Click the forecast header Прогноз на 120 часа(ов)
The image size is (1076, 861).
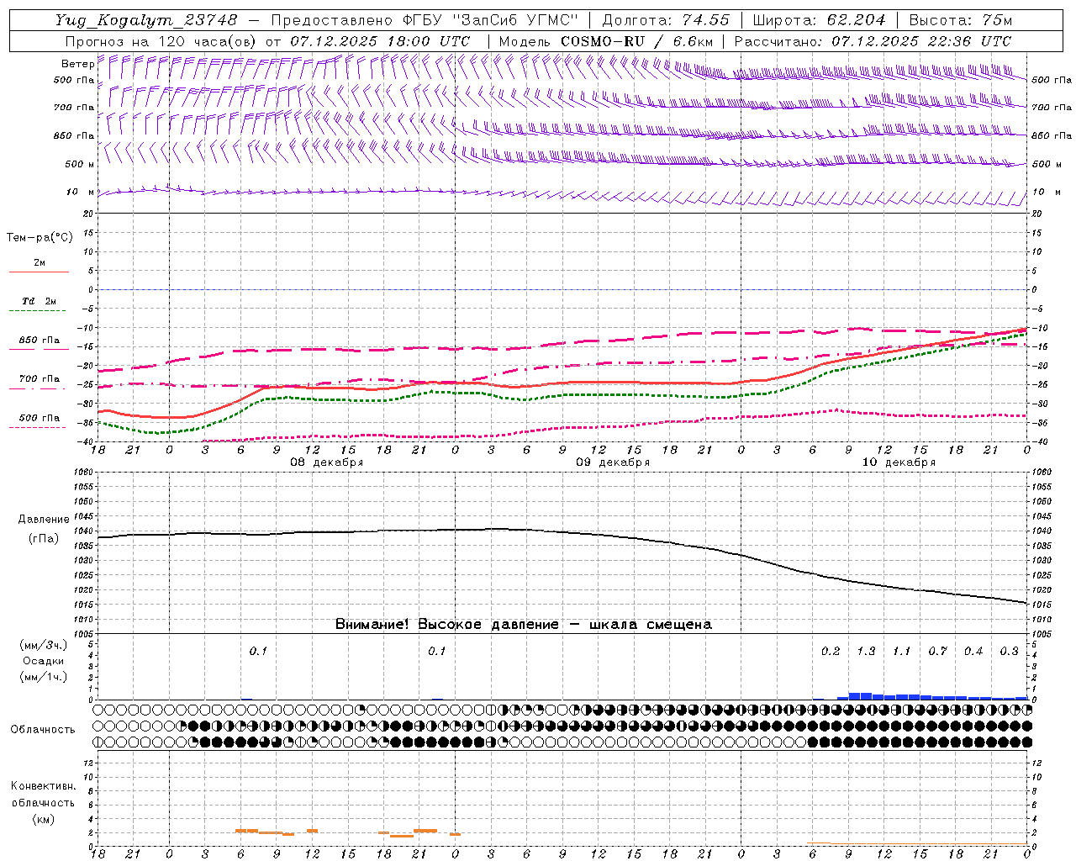click(x=162, y=41)
